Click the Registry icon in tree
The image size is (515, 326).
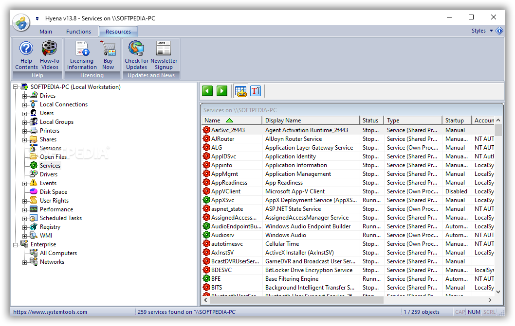pyautogui.click(x=34, y=226)
